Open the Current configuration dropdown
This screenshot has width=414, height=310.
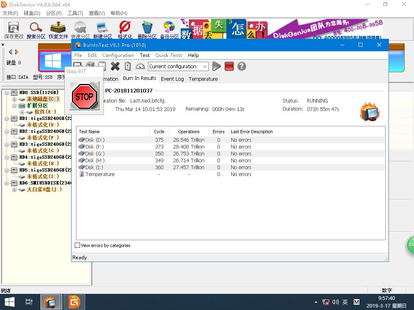(205, 67)
